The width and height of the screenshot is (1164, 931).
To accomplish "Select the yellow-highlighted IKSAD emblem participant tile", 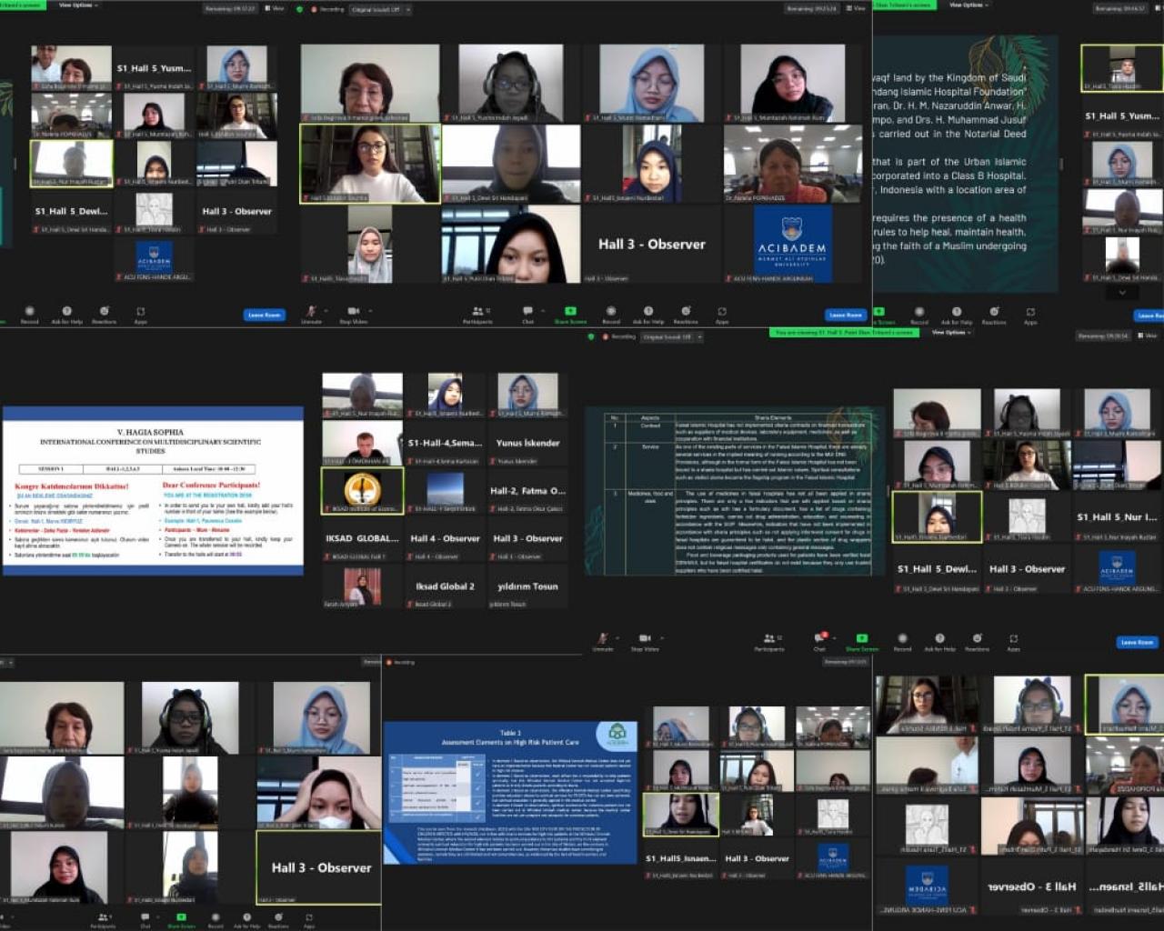I will [362, 490].
